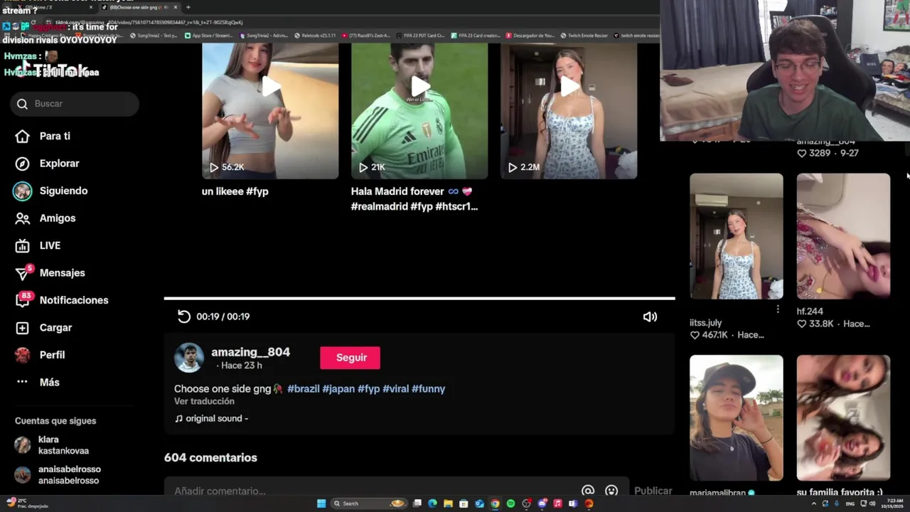Open a new browser tab with plus
Screen dimensions: 910x512
pyautogui.click(x=188, y=7)
